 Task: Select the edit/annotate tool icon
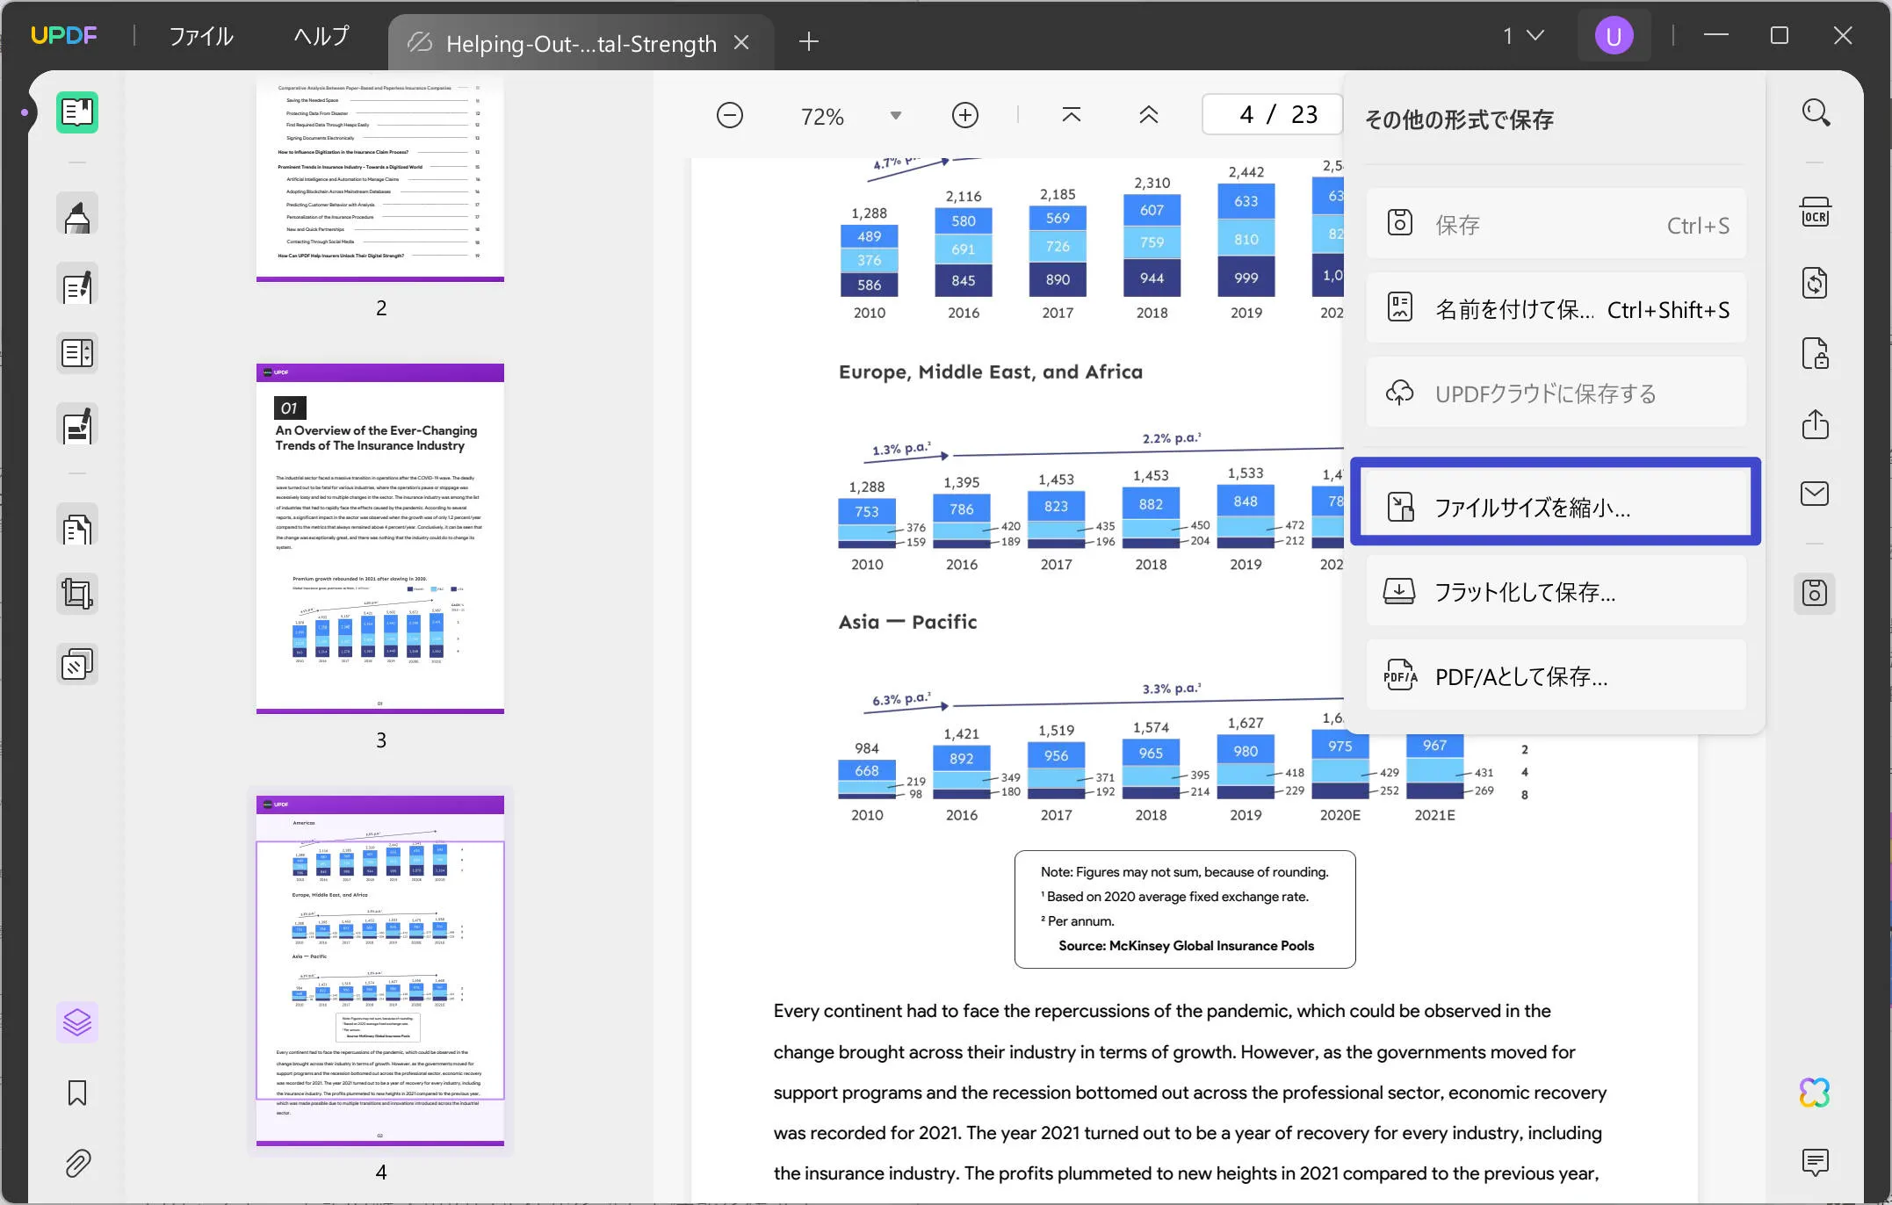pos(77,284)
